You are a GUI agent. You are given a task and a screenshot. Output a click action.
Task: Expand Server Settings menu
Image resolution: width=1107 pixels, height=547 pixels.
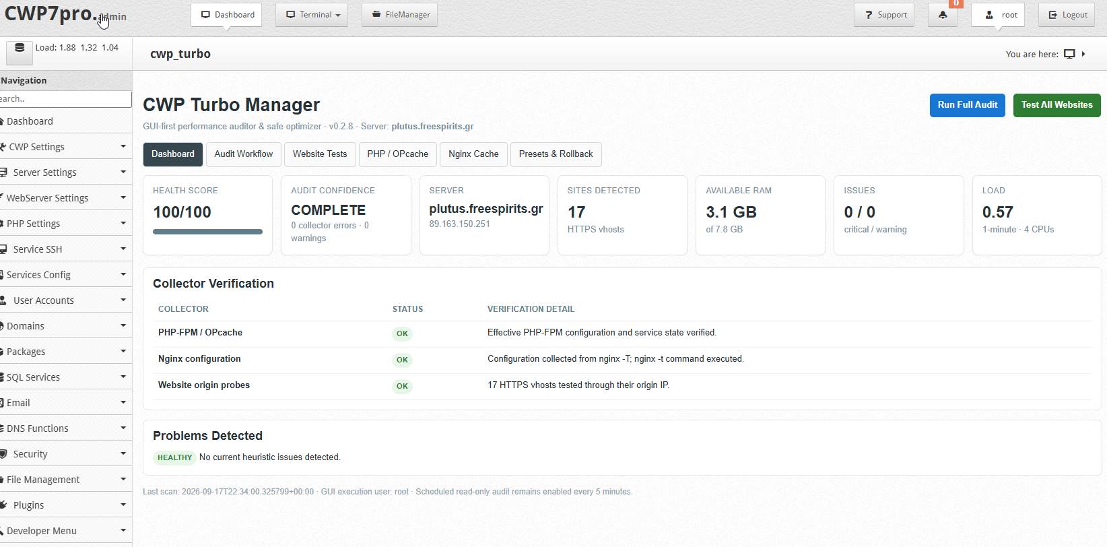[x=65, y=172]
